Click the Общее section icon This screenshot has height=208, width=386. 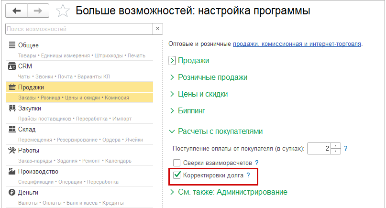tap(12, 45)
